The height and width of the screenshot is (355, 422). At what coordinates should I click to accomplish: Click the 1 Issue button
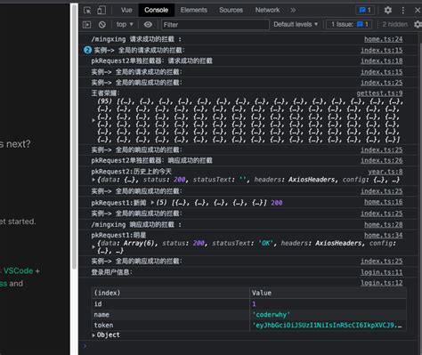(349, 24)
